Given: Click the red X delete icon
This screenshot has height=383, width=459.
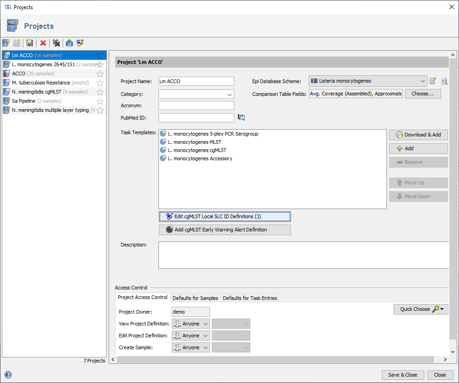Looking at the screenshot, I should [x=43, y=43].
